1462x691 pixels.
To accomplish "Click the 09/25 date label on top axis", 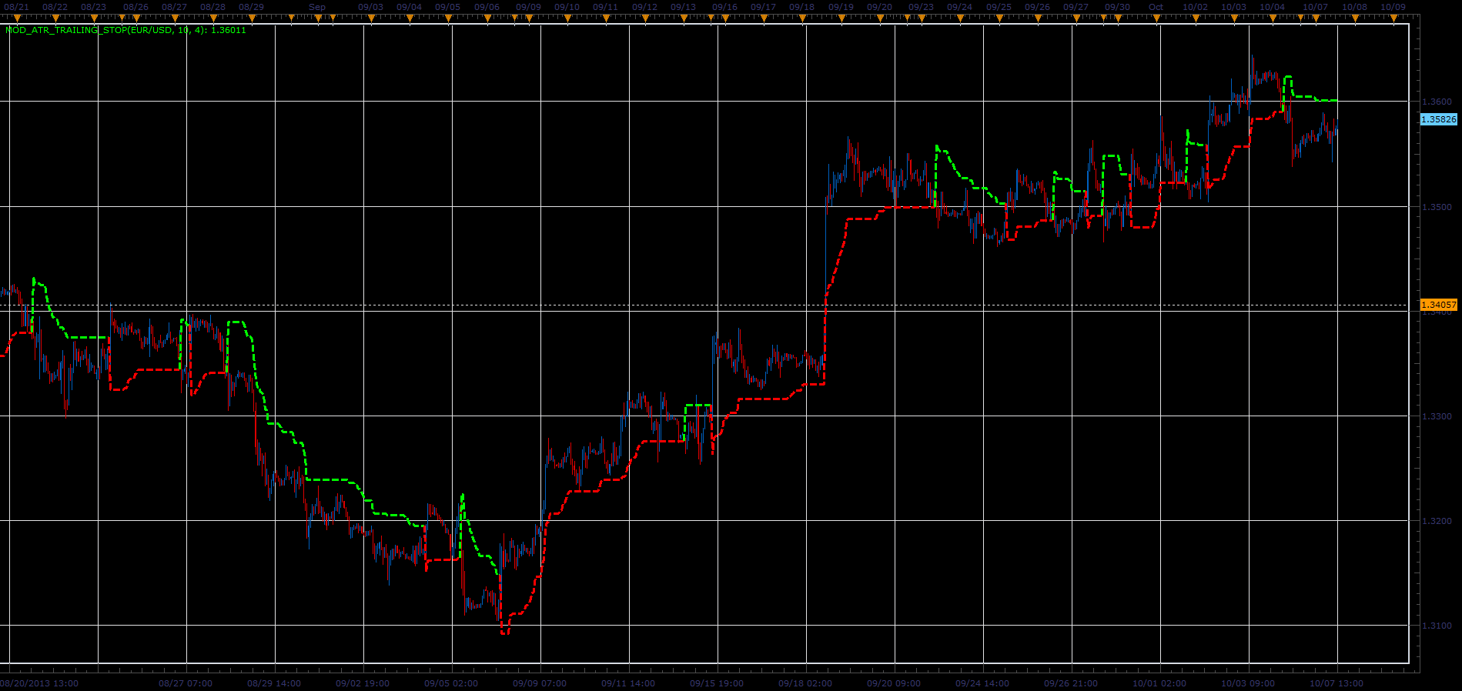I will 999,7.
